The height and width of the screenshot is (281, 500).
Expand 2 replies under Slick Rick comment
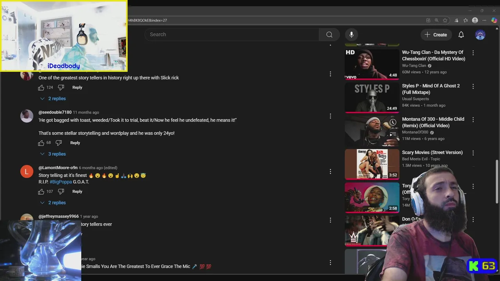[53, 98]
